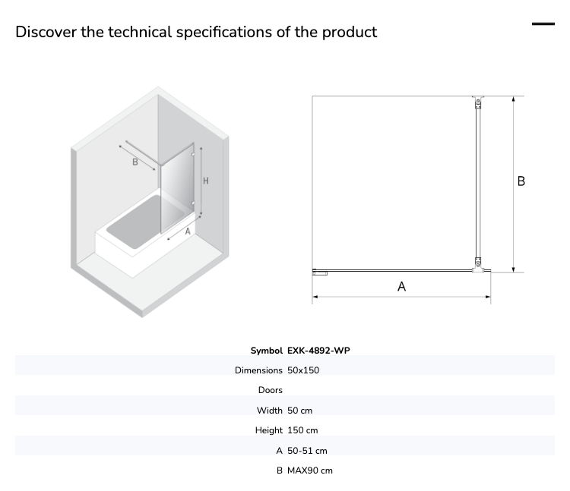
Task: Click the B value MAX90 cm
Action: 310,471
